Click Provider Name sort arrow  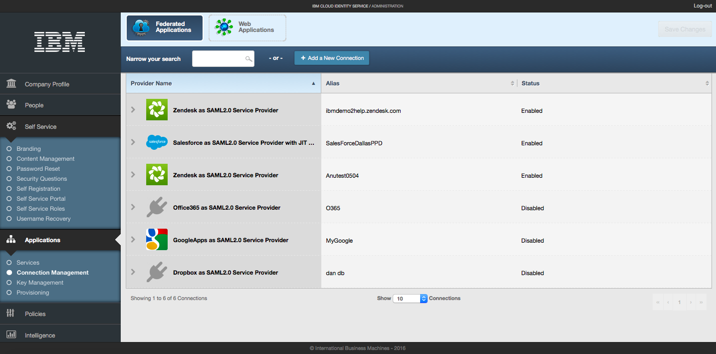pos(313,83)
